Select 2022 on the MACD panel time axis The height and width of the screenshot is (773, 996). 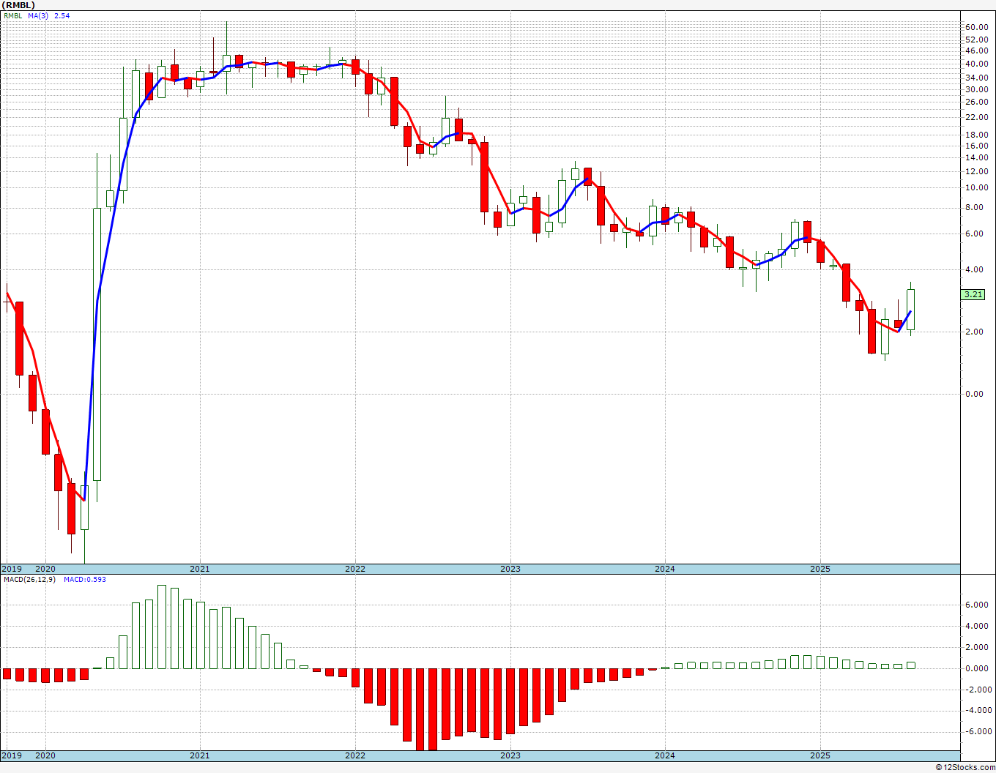pos(355,755)
